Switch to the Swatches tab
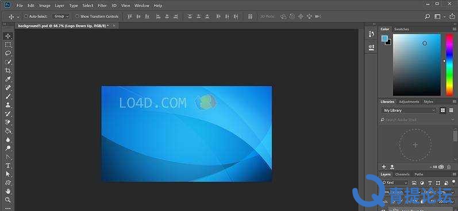Image resolution: width=458 pixels, height=211 pixels. 402,29
